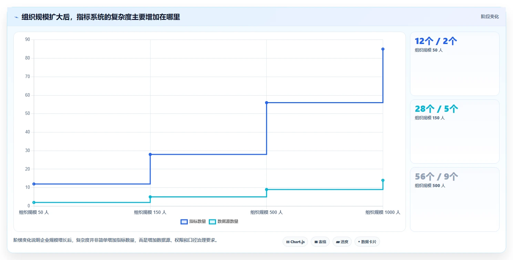Click the x-axis label 组织规模 500 人

click(267, 213)
